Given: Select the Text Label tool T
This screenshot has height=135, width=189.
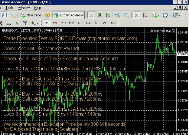Looking at the screenshot, I should (x=25, y=23).
